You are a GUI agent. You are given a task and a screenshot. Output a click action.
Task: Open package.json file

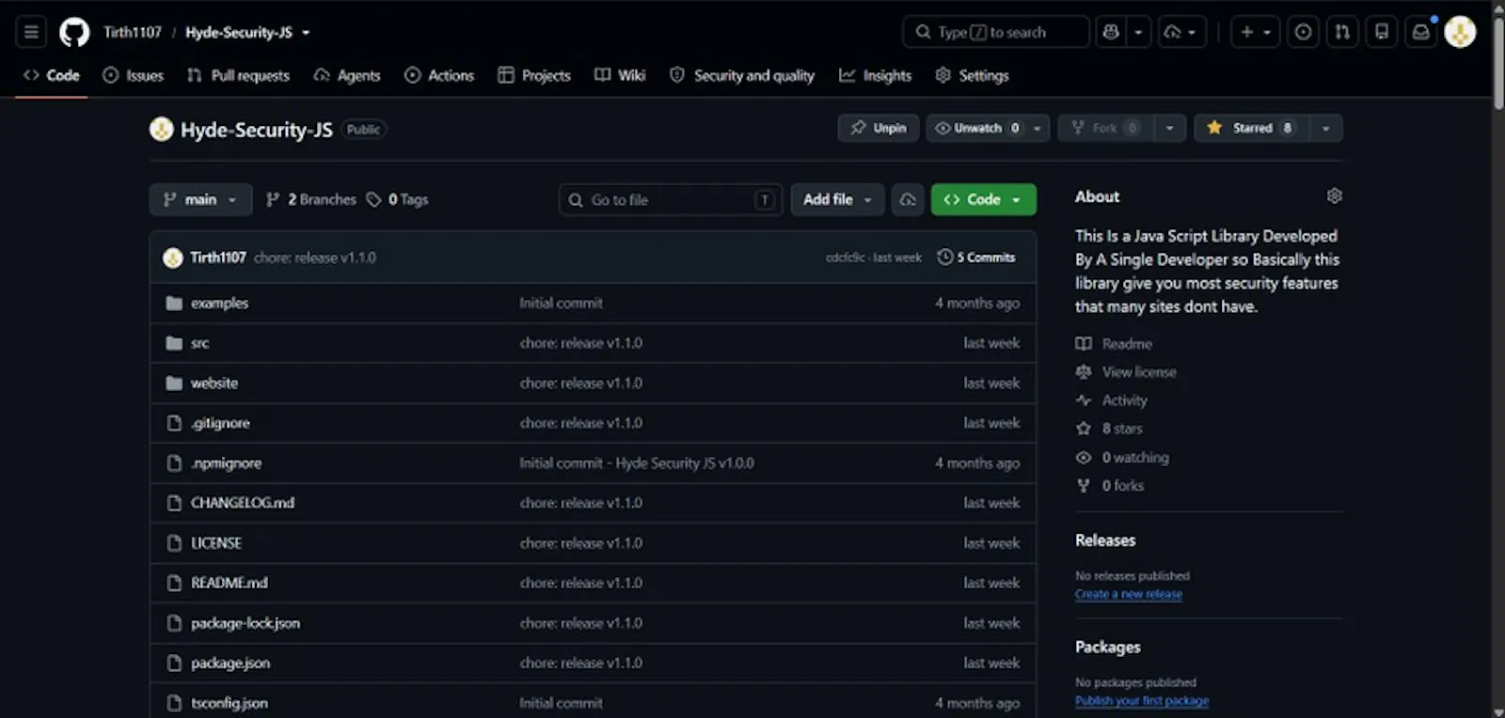[x=230, y=663]
